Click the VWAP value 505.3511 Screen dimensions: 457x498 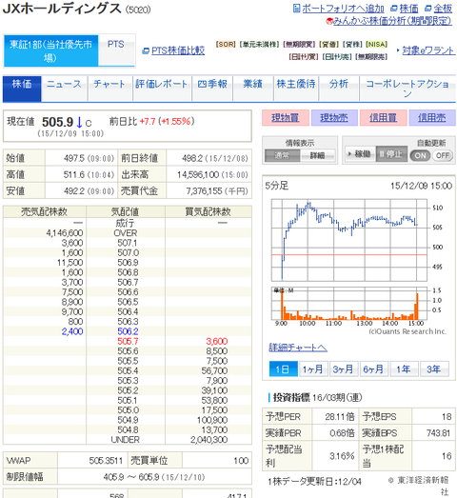(106, 461)
